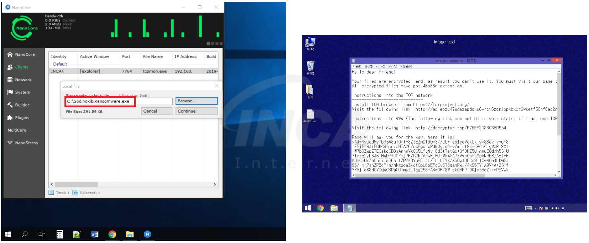Viewport: 589px width, 243px height.
Task: Open the Builder section in sidebar
Action: [x=19, y=105]
